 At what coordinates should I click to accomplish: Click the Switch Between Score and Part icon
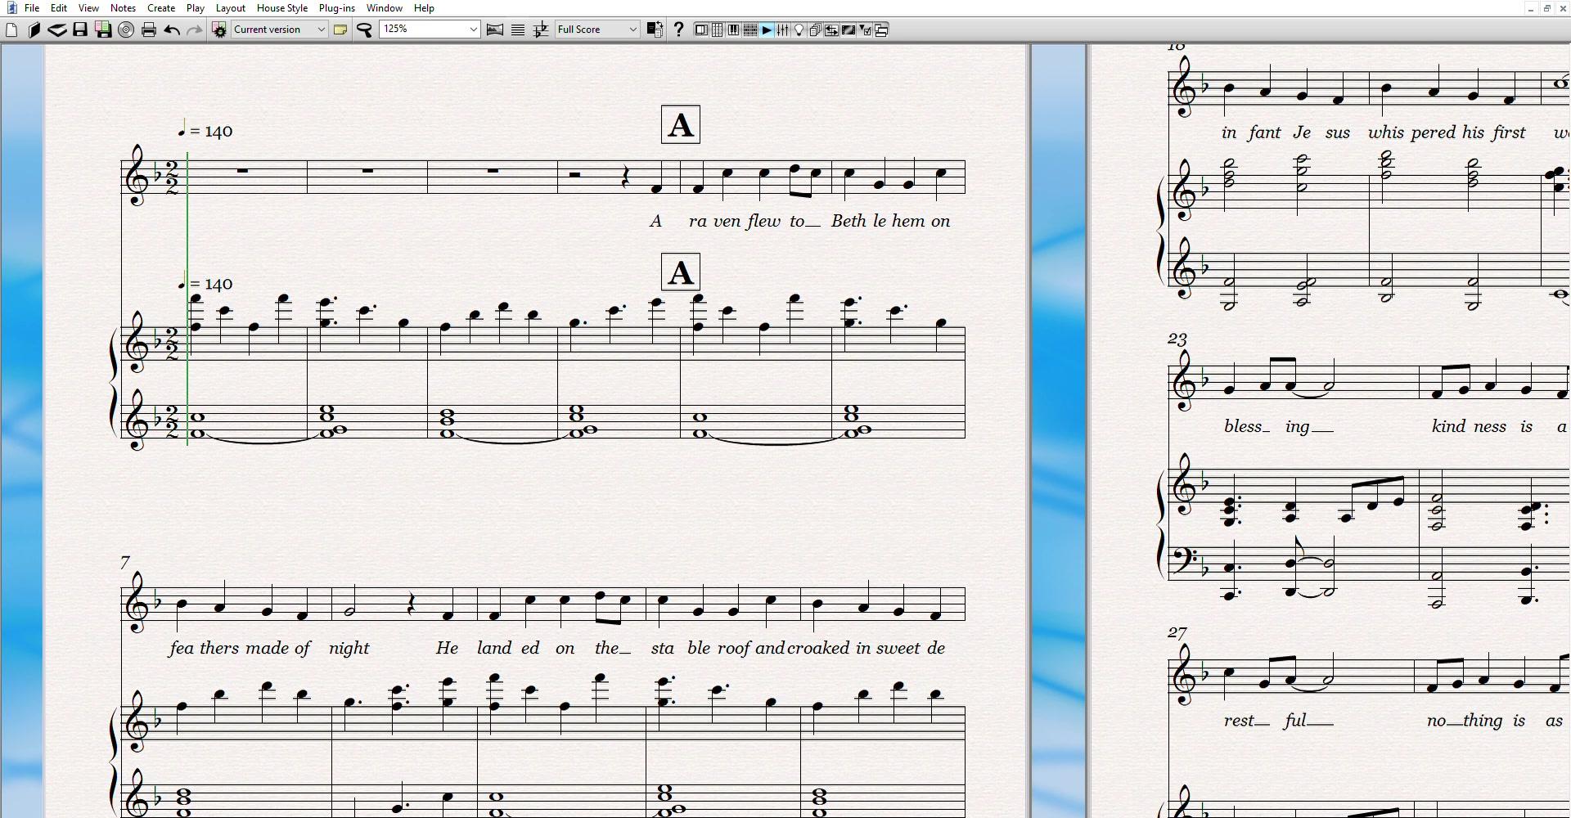(x=655, y=30)
